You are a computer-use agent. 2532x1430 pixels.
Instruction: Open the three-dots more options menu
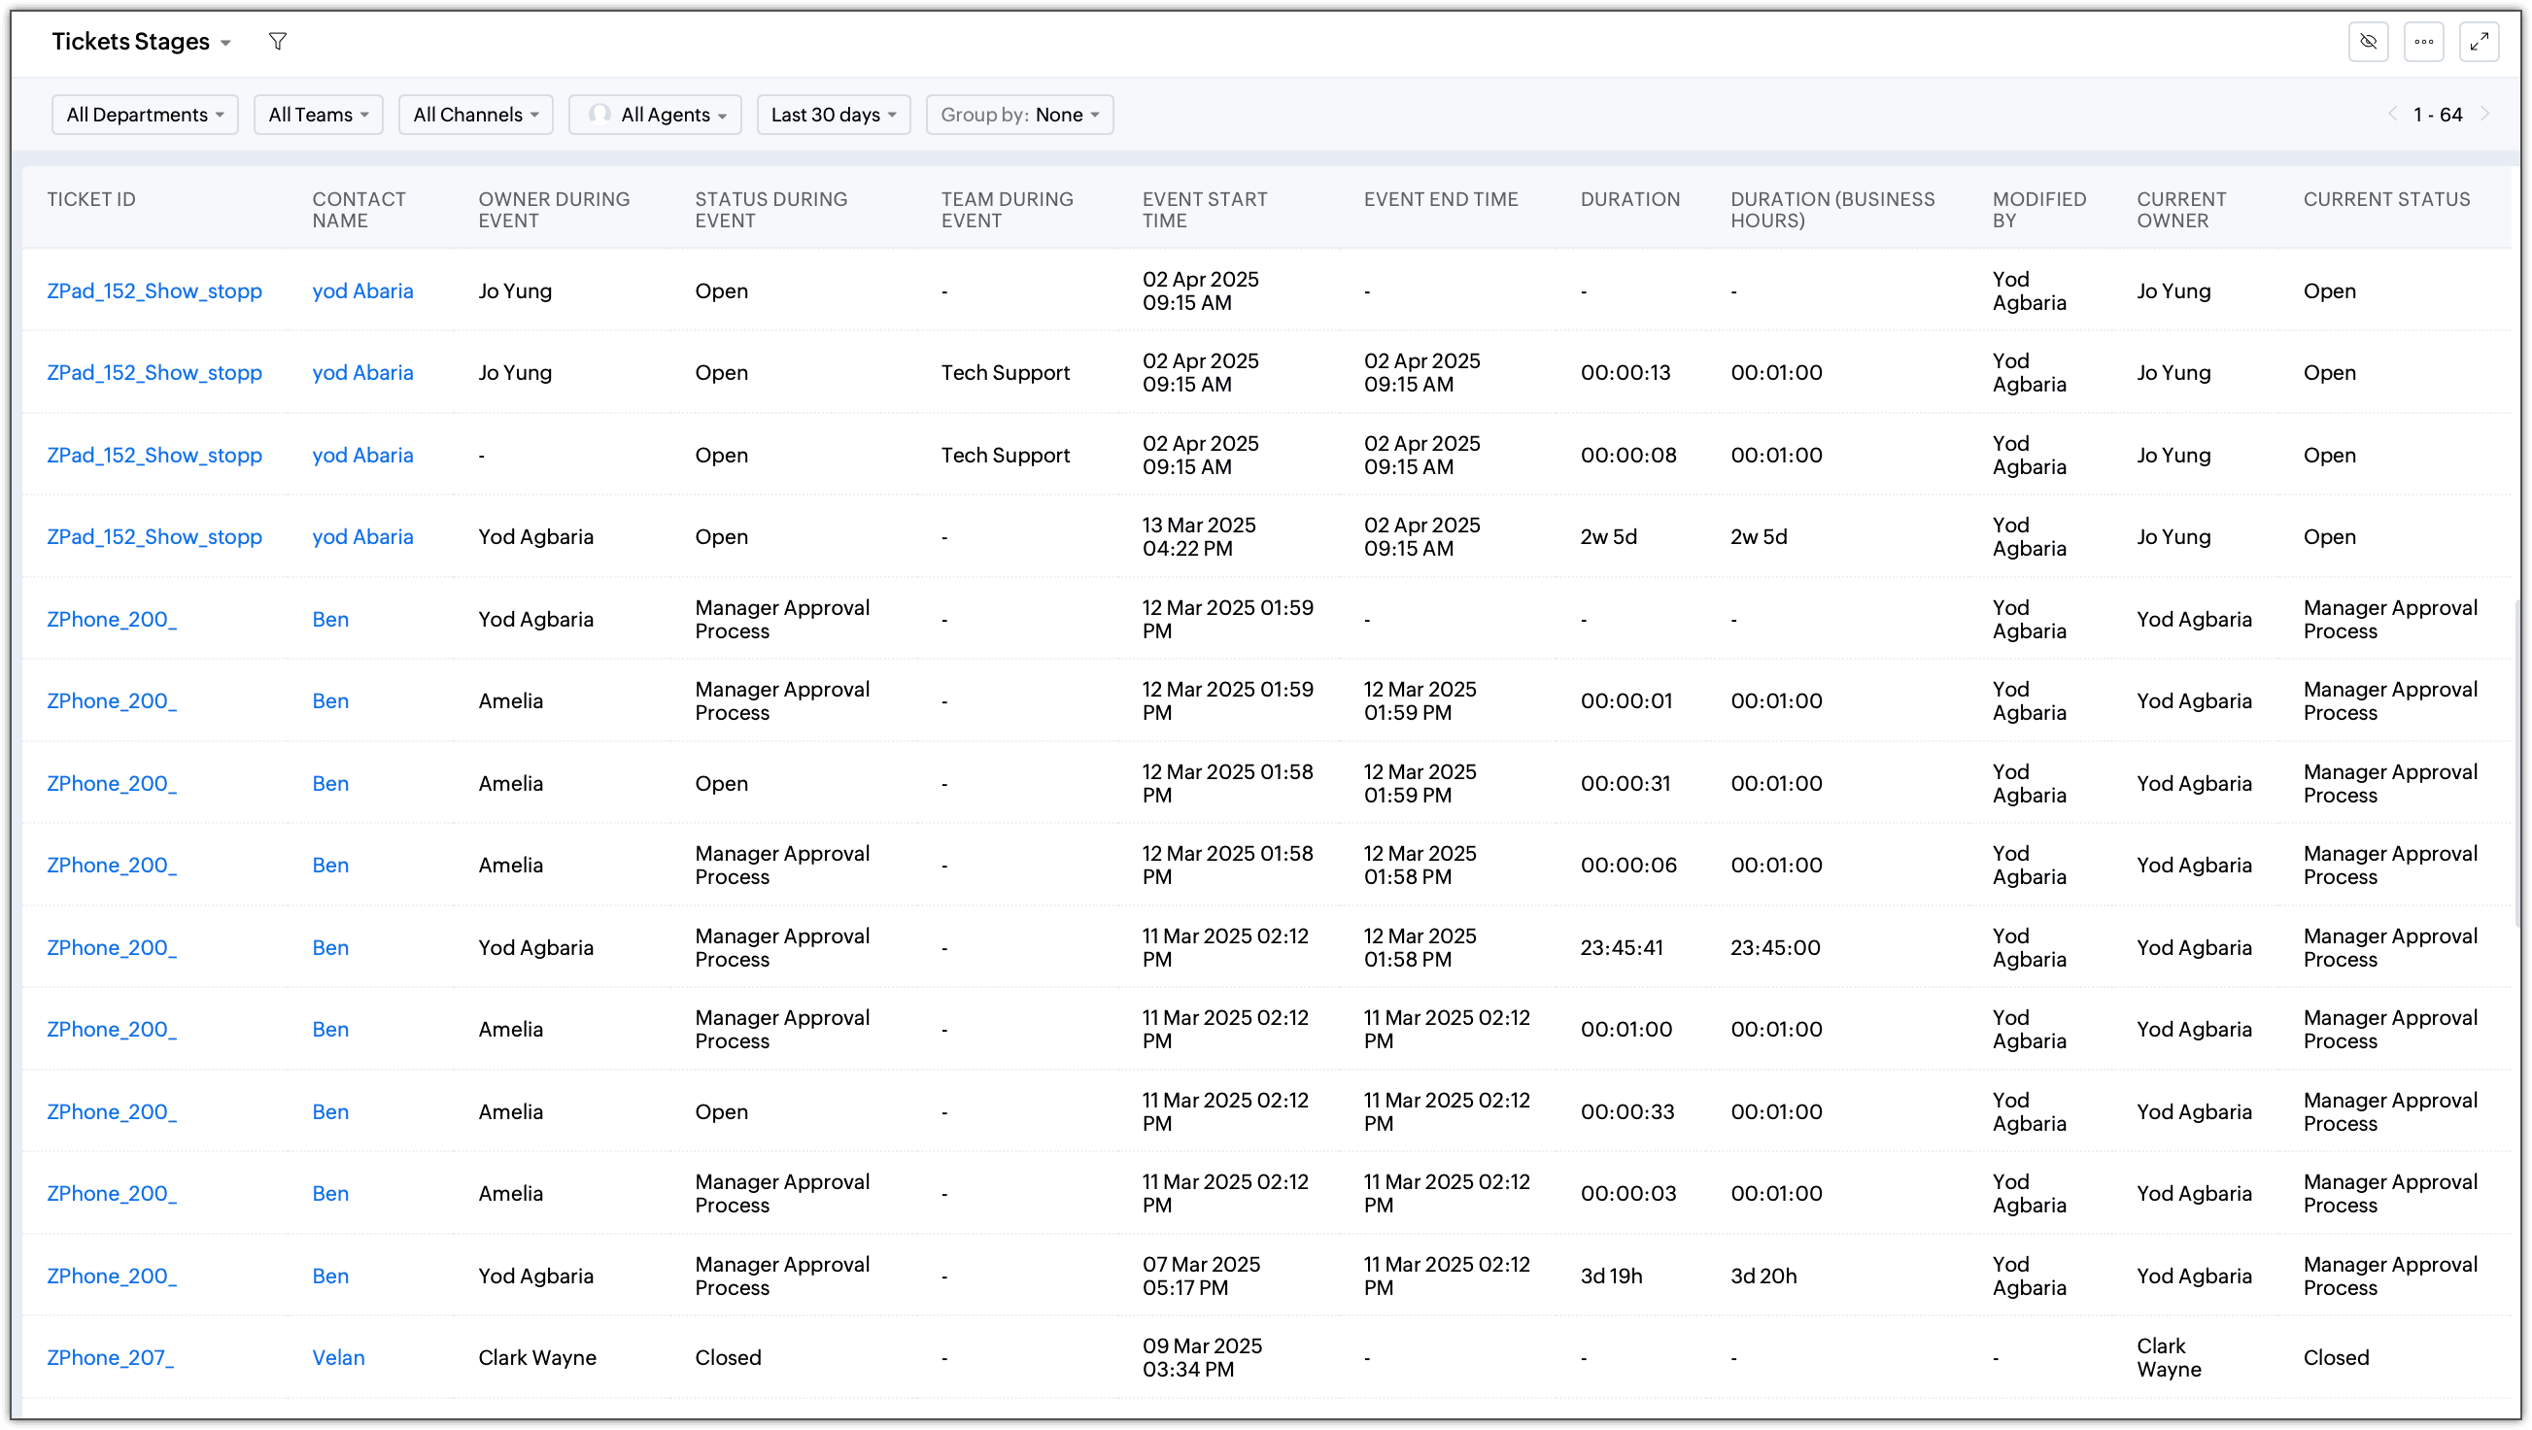(2424, 41)
